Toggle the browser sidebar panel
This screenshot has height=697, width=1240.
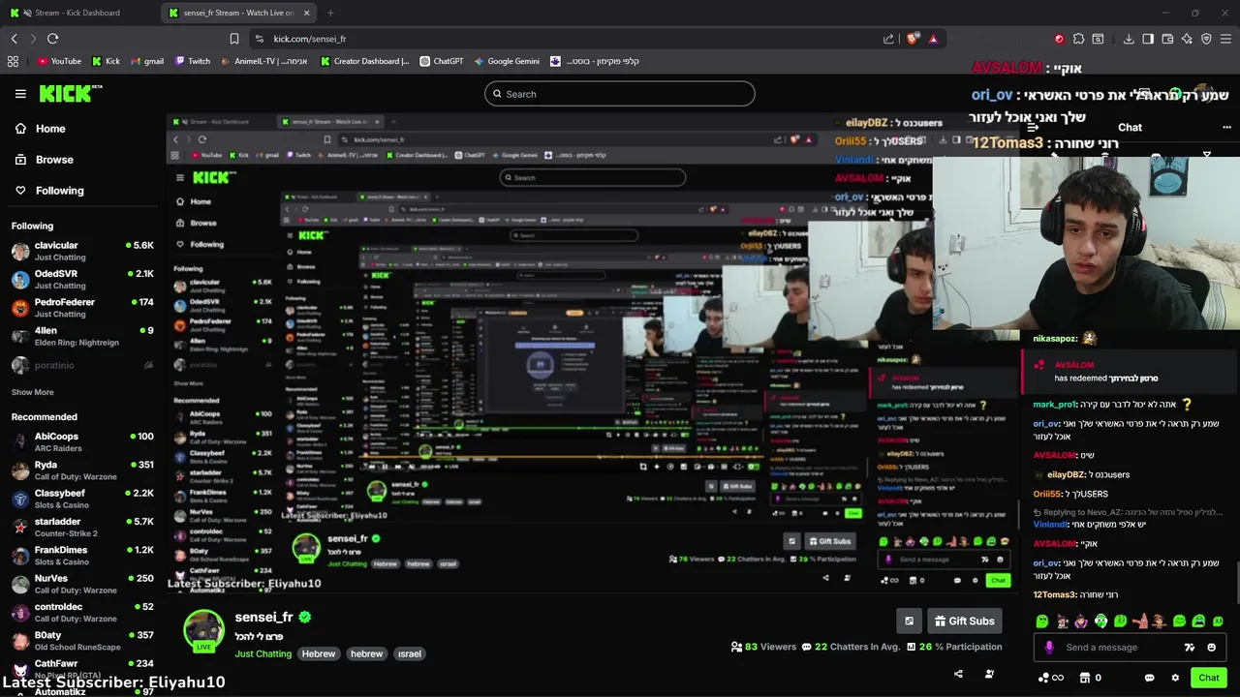[1148, 39]
